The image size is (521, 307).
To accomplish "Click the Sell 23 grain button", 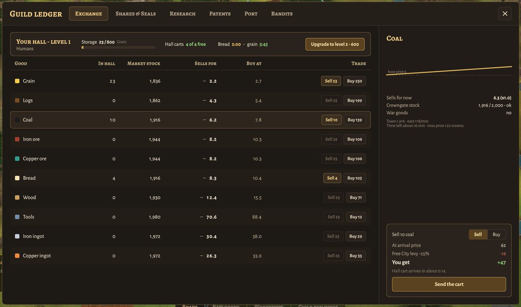I will coord(331,81).
